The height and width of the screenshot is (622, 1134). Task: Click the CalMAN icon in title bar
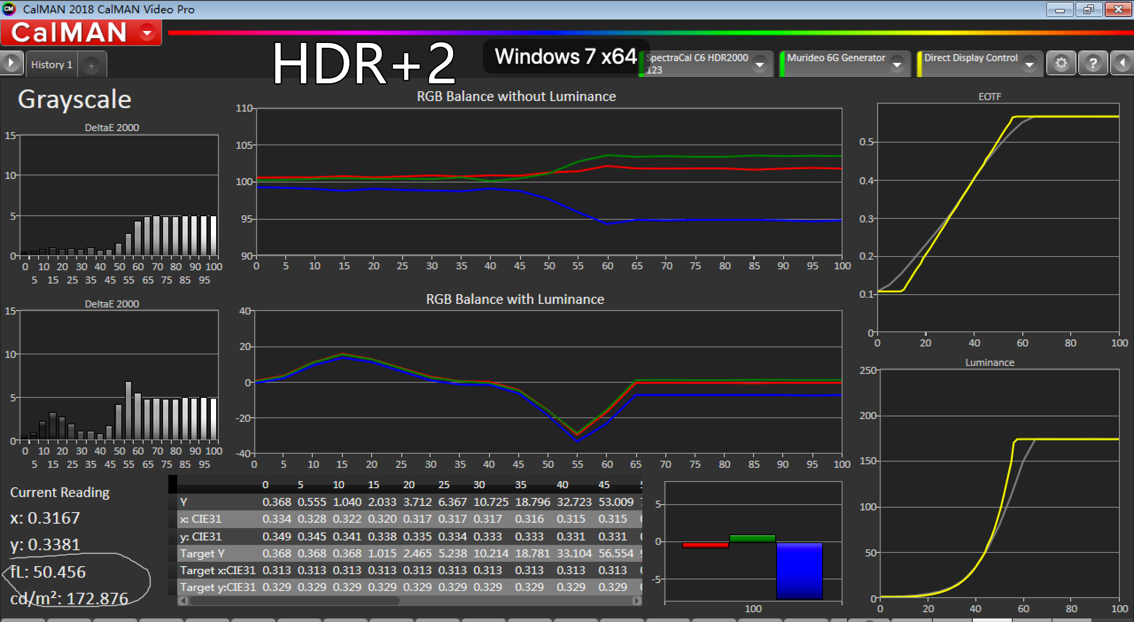[x=9, y=9]
